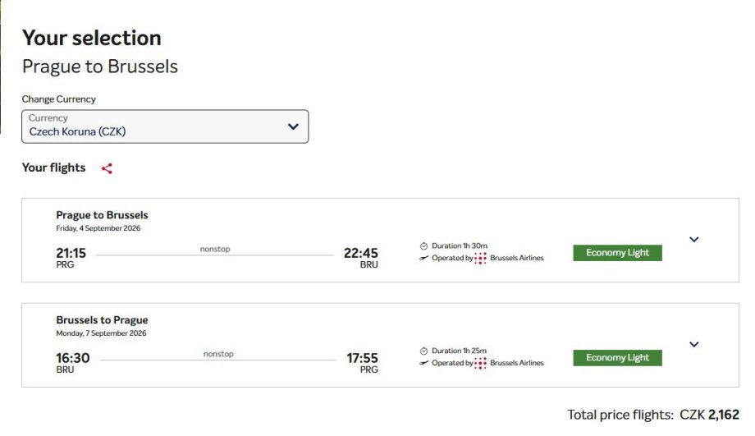This screenshot has width=755, height=436.
Task: Click the Brussels to Prague card title
Action: (102, 320)
